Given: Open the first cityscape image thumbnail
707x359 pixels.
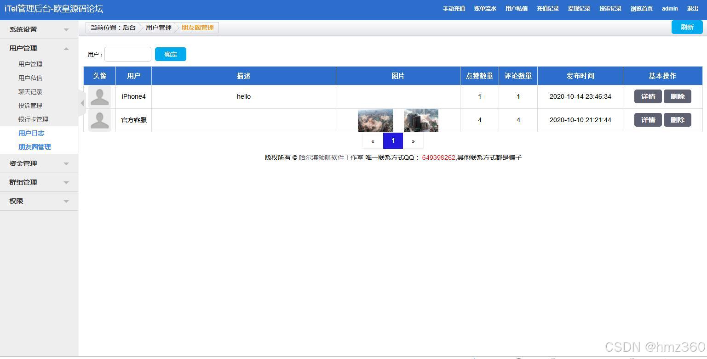Looking at the screenshot, I should point(375,120).
